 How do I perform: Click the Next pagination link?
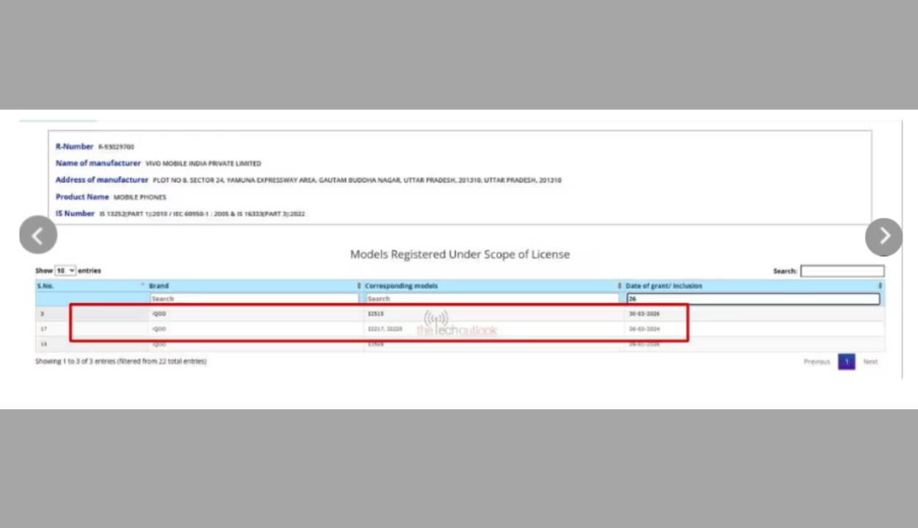click(x=870, y=362)
